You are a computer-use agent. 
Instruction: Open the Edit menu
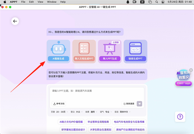31,2
